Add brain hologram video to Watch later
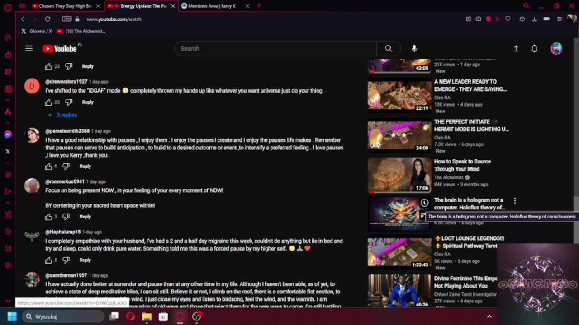This screenshot has height=325, width=579. (424, 203)
